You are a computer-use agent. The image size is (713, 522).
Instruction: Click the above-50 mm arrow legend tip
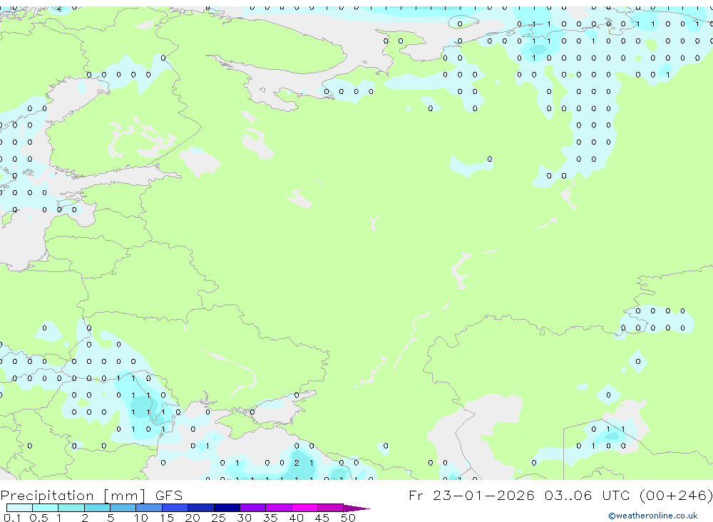[356, 508]
